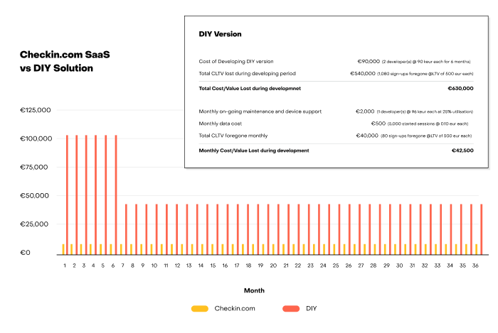Click the €42,500 monthly total
Viewport: 498px width, 333px height.
462,151
